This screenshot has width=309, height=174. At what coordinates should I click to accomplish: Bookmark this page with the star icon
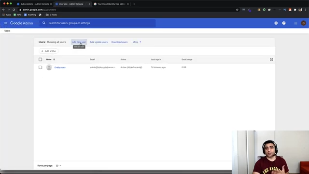click(x=237, y=10)
